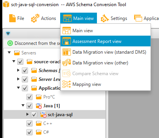Viewport: 159px width, 138px height.
Task: Uncheck the Java [1] checkbox
Action: 30,106
